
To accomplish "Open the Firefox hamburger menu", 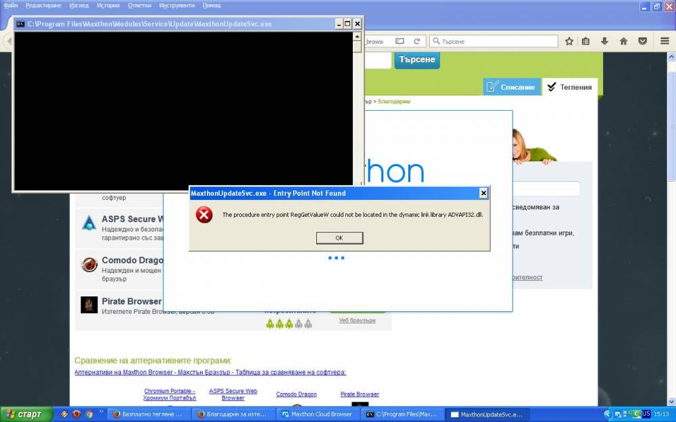I will pyautogui.click(x=665, y=41).
